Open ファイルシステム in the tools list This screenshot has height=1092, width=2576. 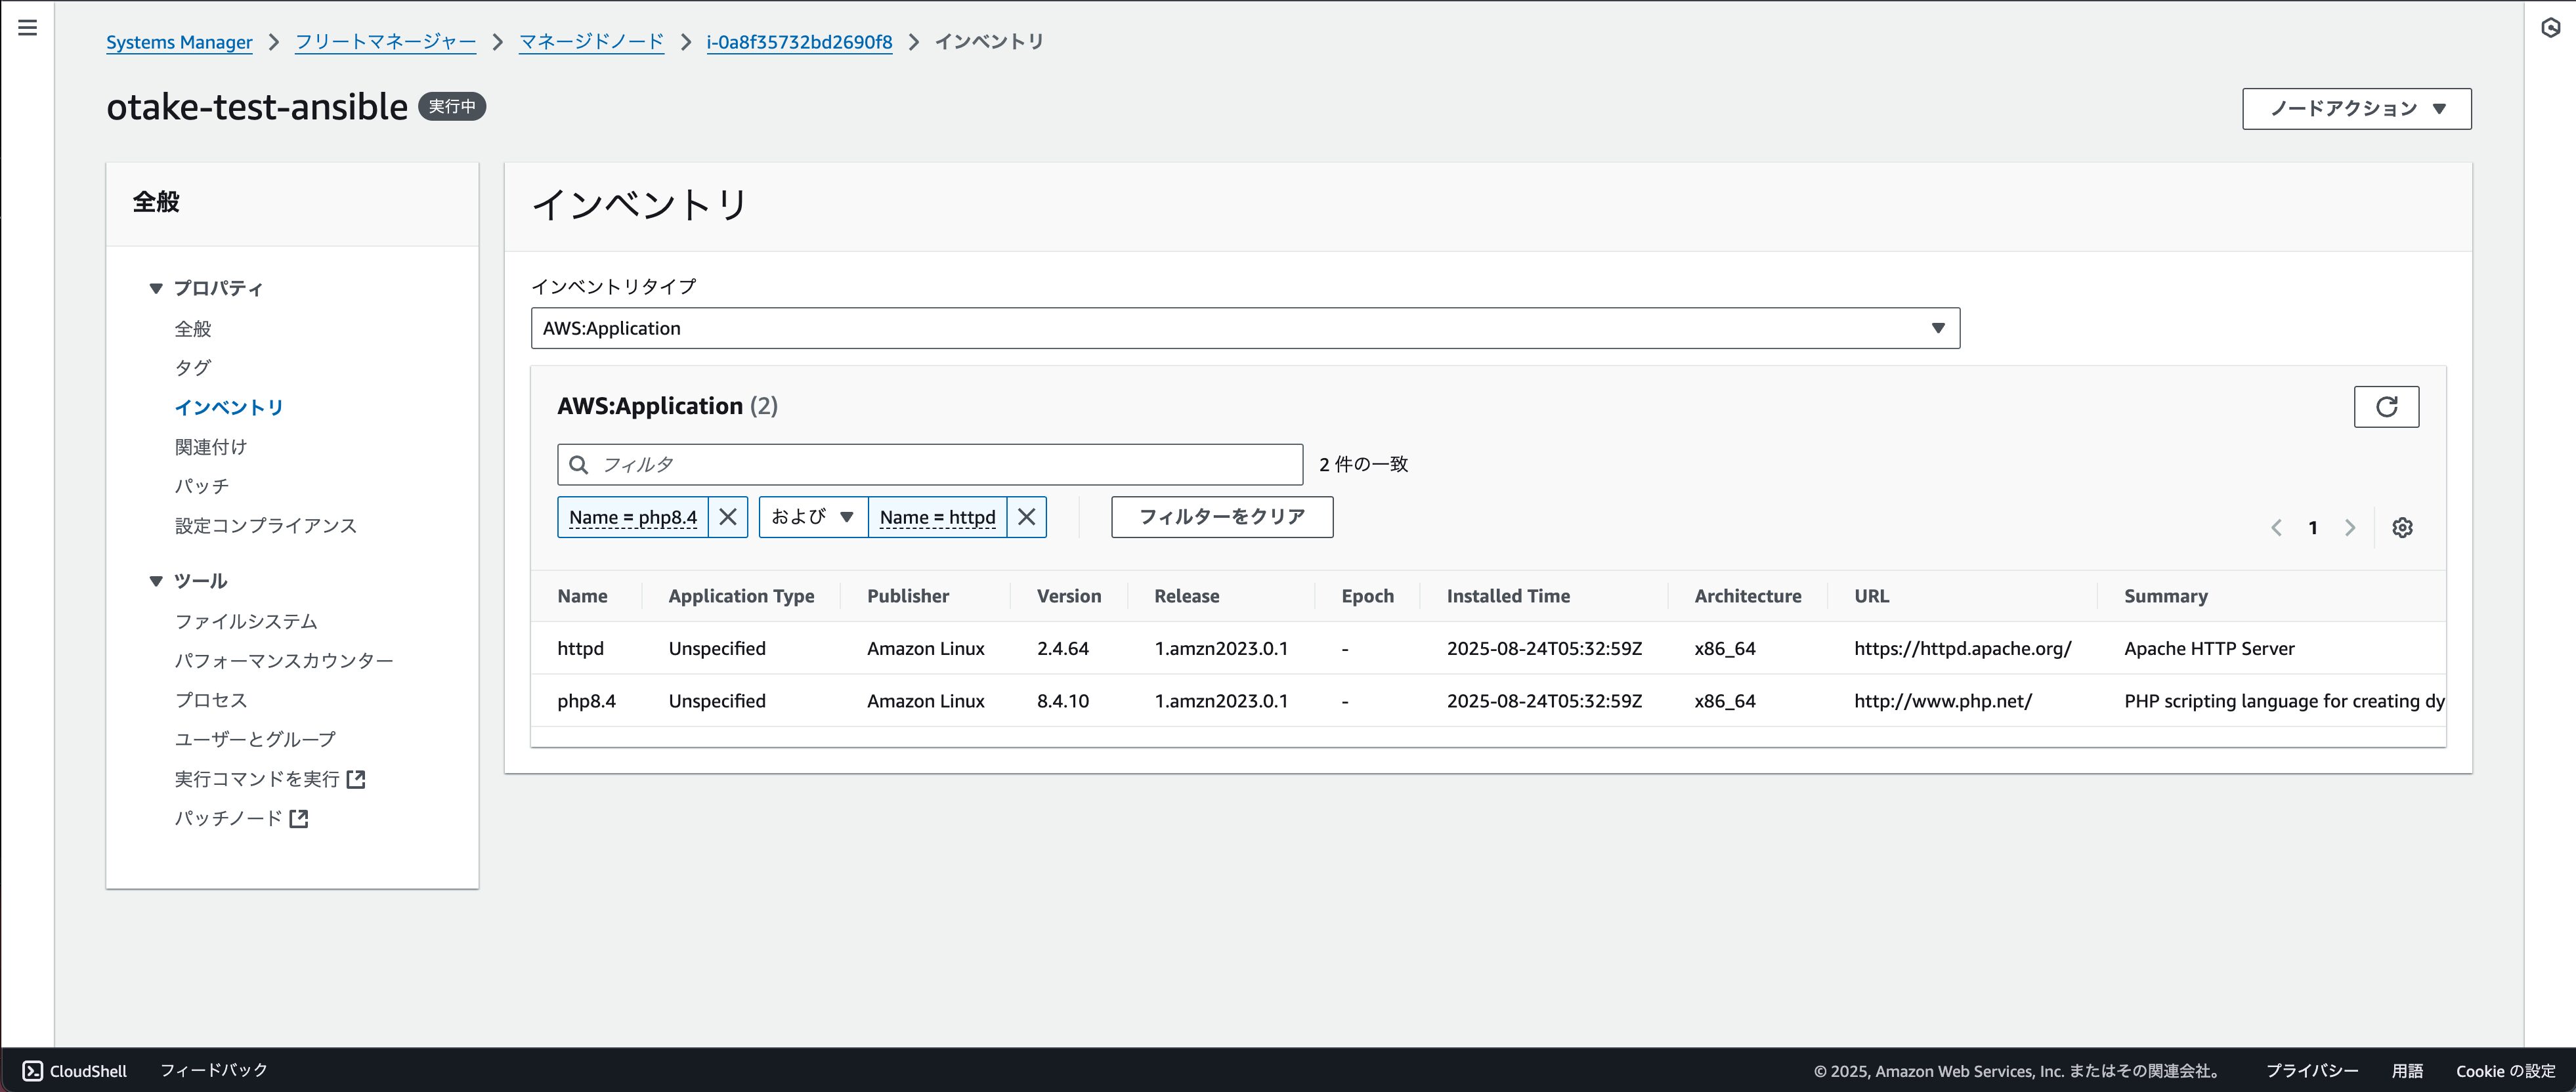246,622
